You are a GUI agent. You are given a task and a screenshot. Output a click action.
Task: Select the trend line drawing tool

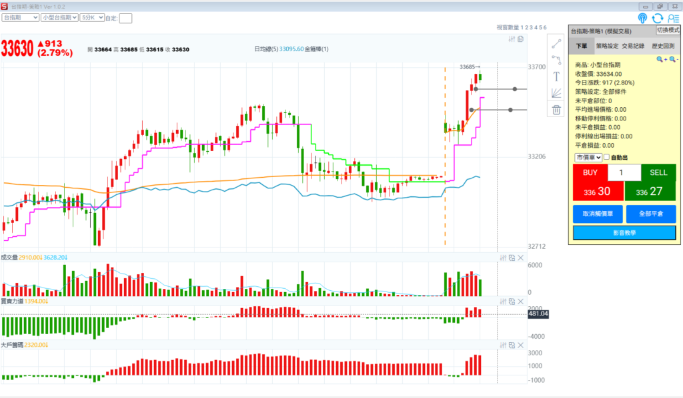[x=556, y=43]
